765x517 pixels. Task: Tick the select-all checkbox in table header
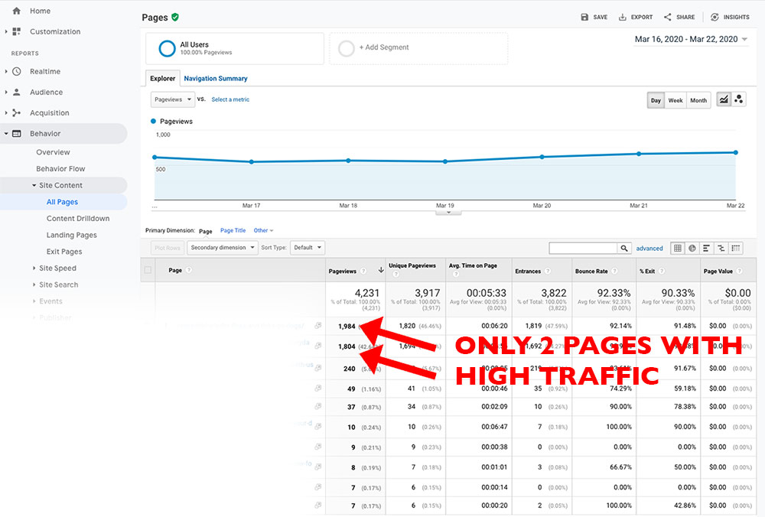click(148, 270)
